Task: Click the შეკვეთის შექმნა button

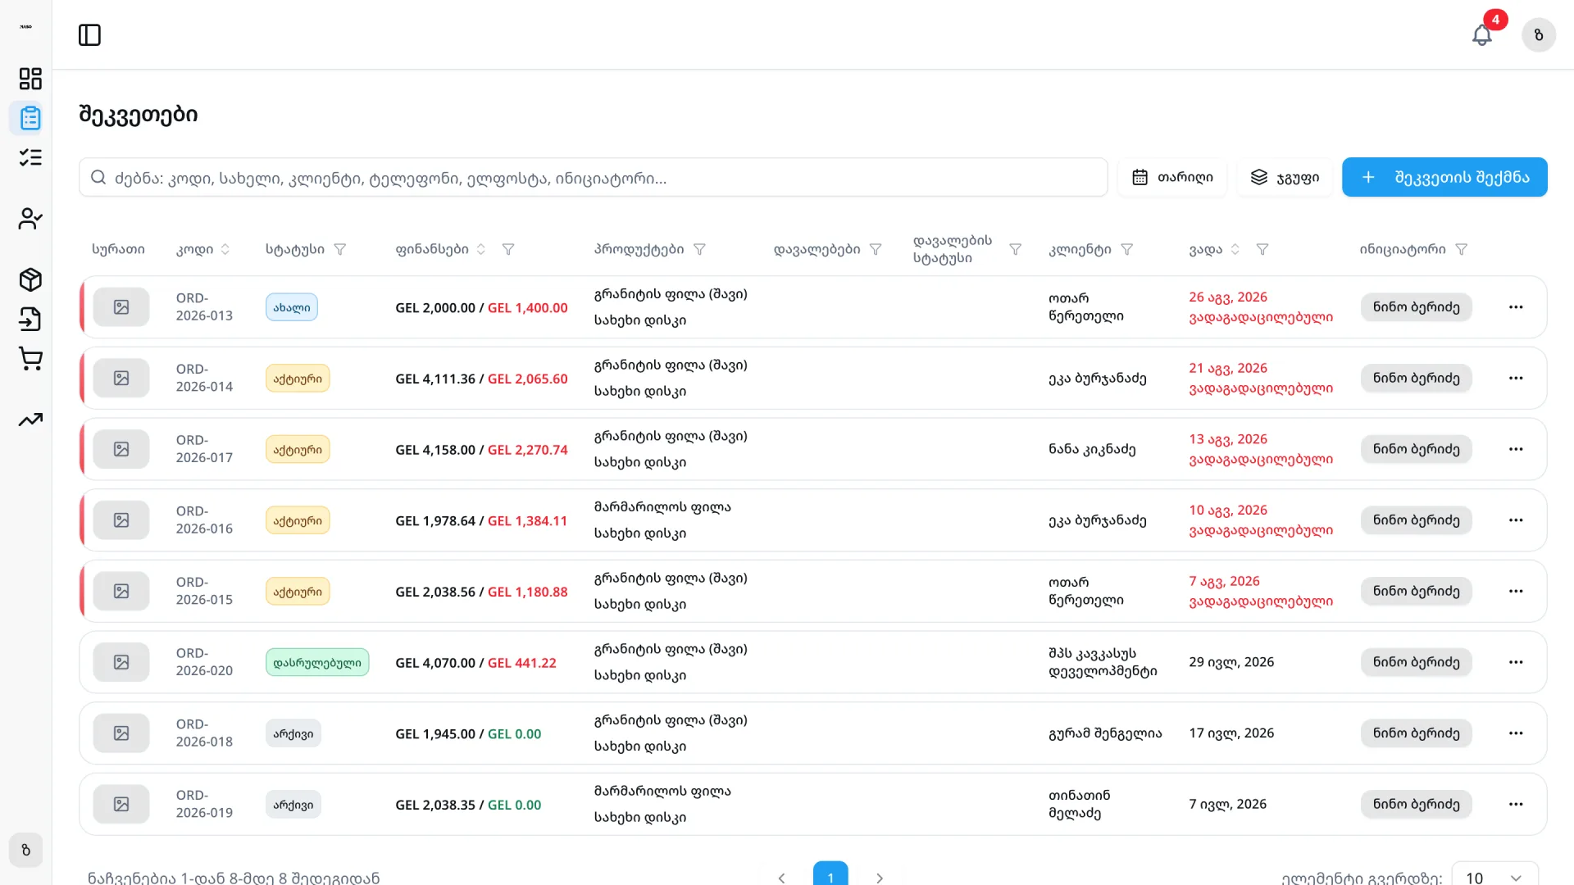Action: coord(1444,177)
